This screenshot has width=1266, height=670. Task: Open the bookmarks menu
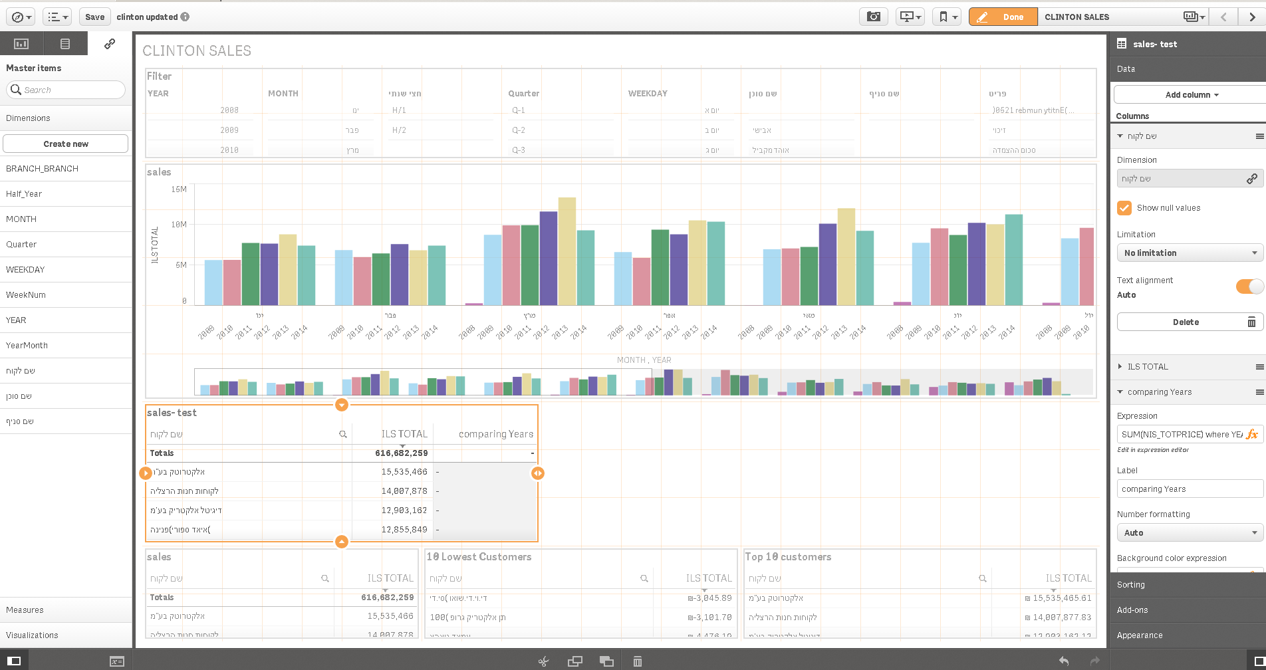pos(947,17)
